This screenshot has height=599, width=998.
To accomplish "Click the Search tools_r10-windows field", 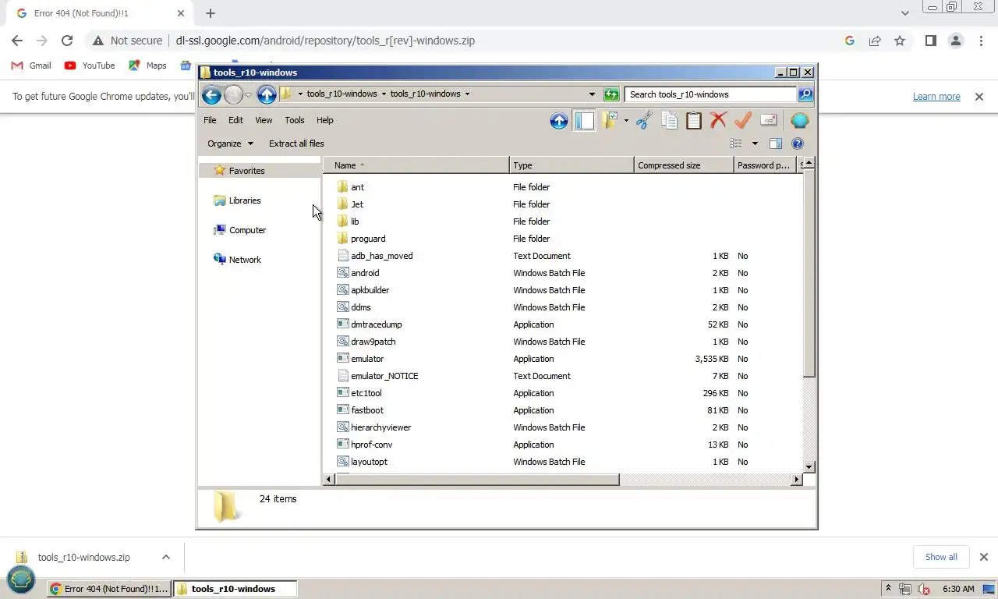I will coord(710,94).
